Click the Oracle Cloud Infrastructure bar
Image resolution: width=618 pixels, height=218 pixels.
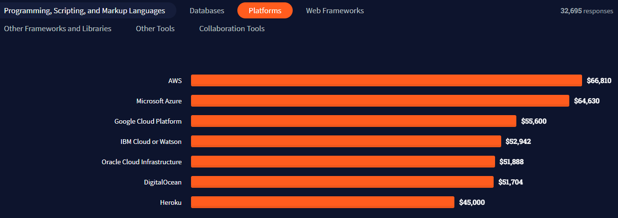(343, 162)
